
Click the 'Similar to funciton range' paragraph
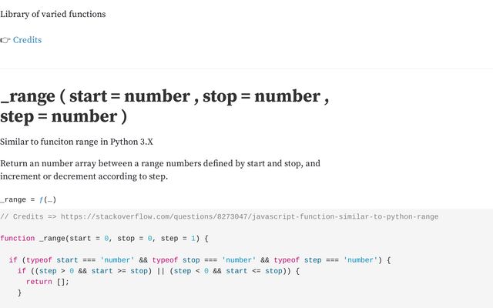tap(76, 142)
